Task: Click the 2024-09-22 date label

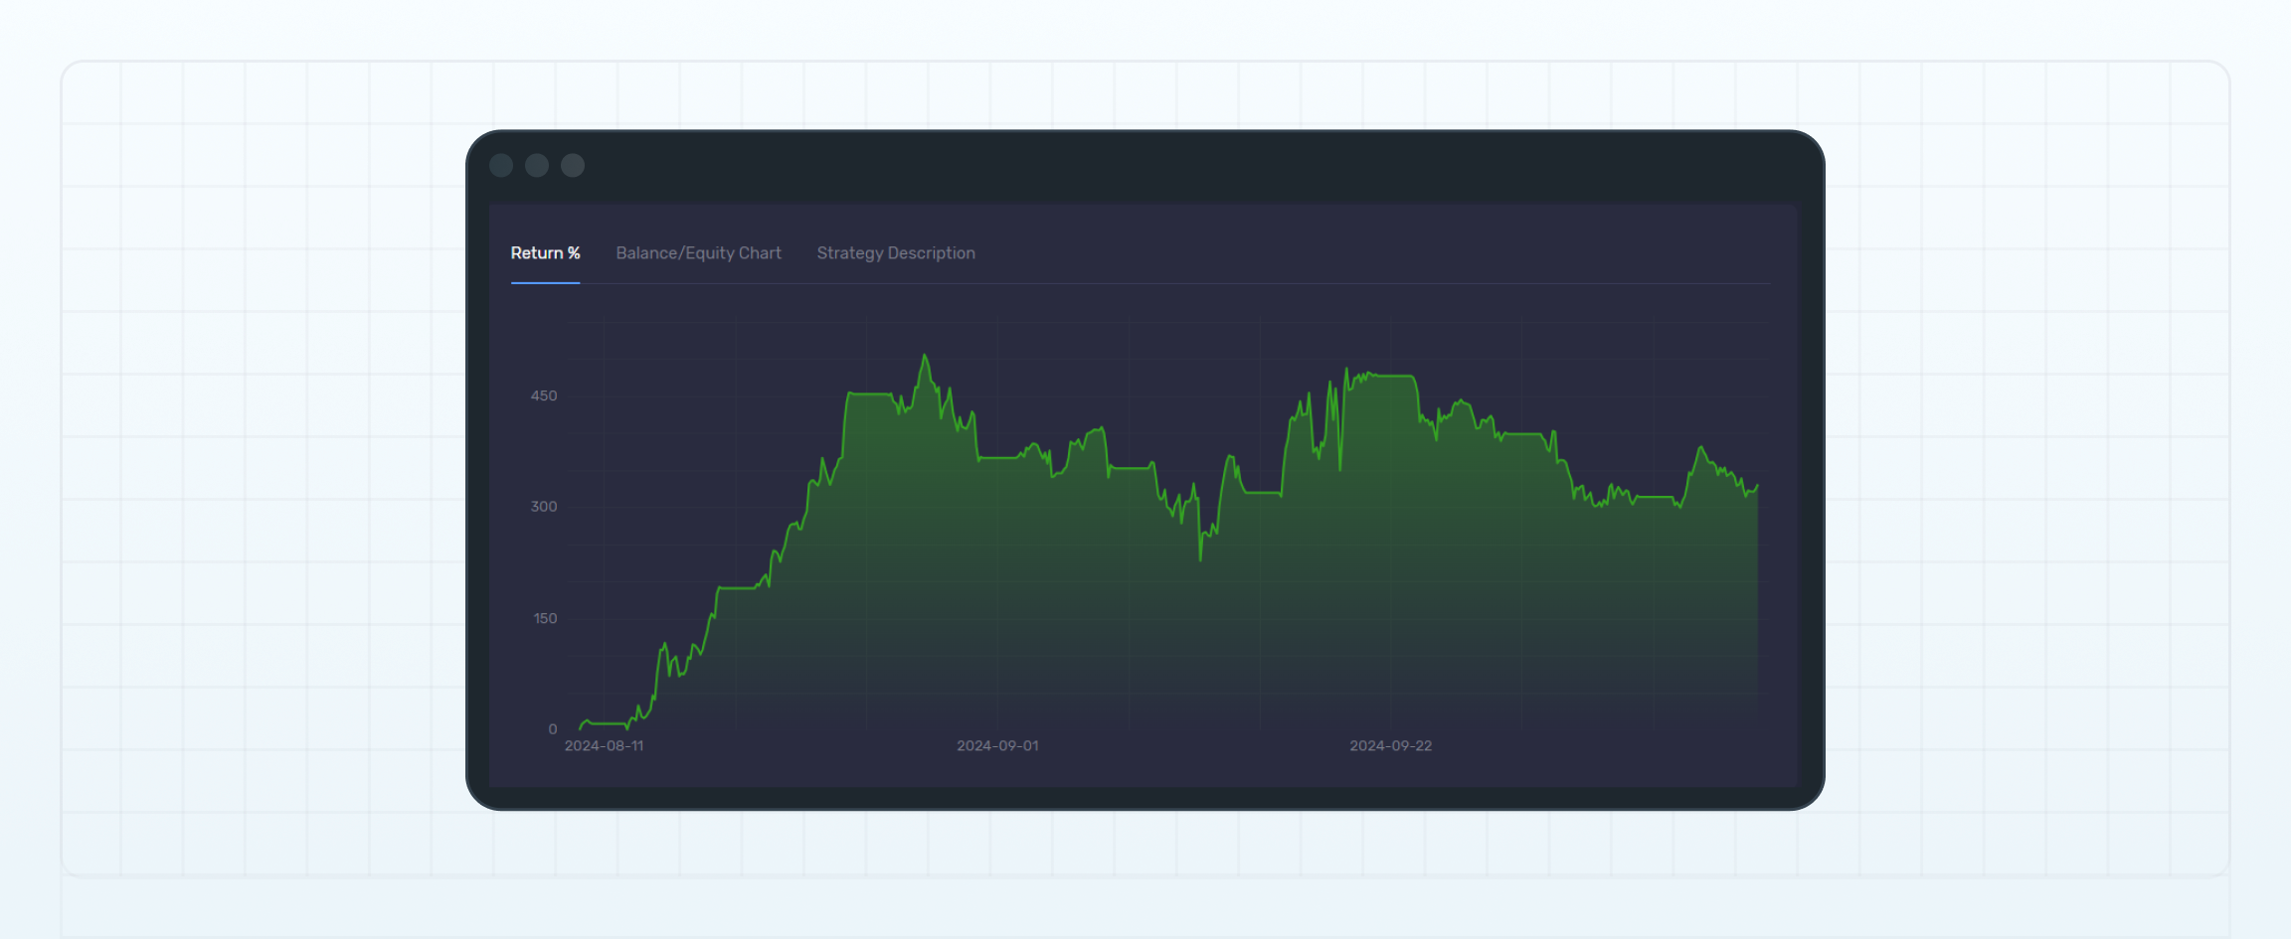Action: pyautogui.click(x=1393, y=744)
